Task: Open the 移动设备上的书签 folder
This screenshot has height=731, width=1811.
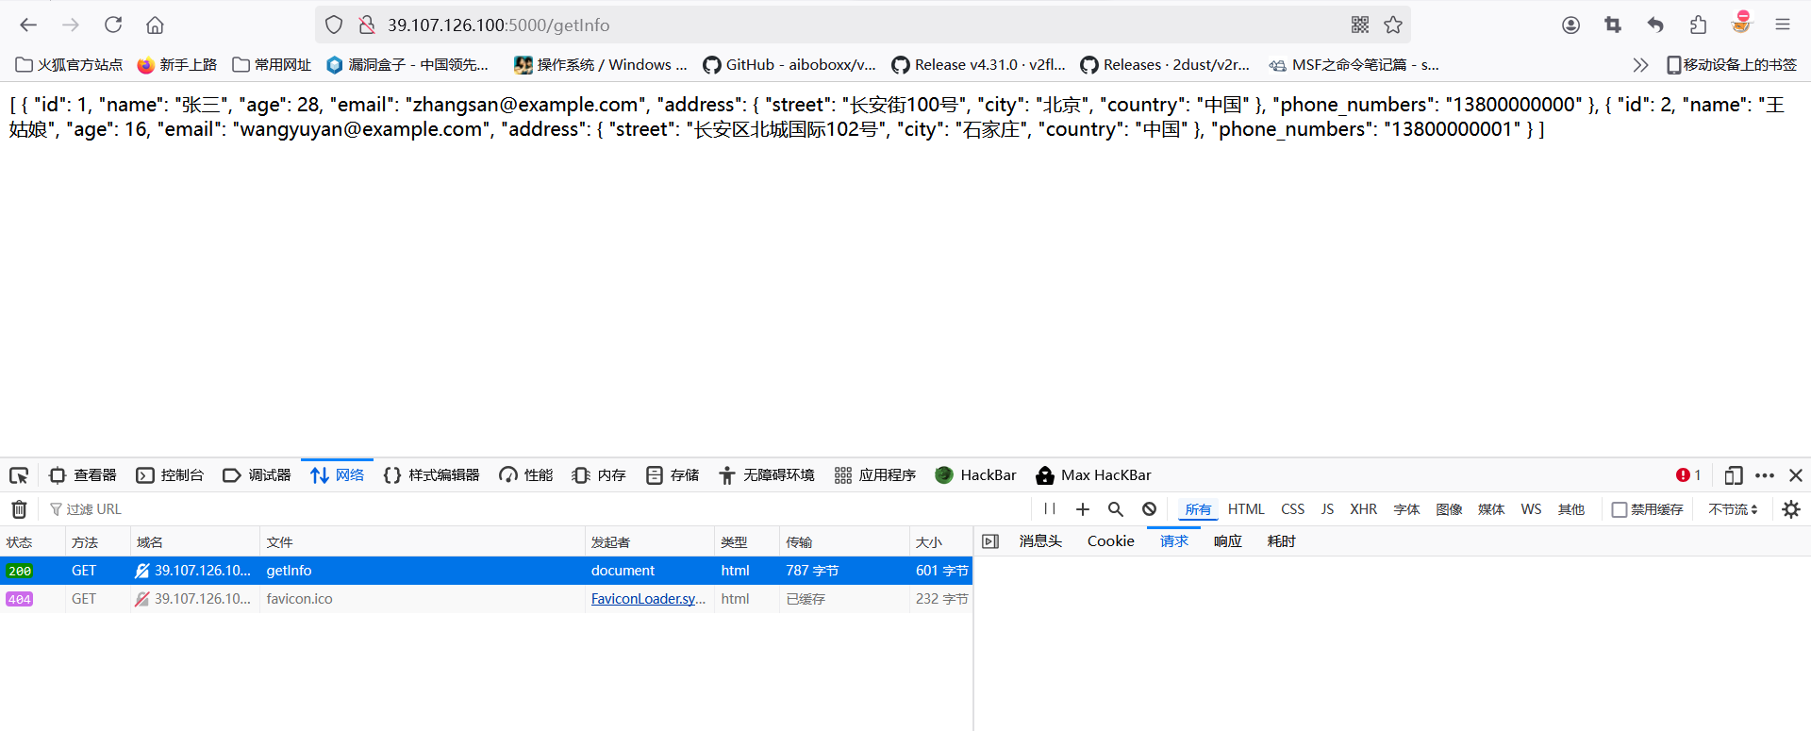Action: point(1732,65)
